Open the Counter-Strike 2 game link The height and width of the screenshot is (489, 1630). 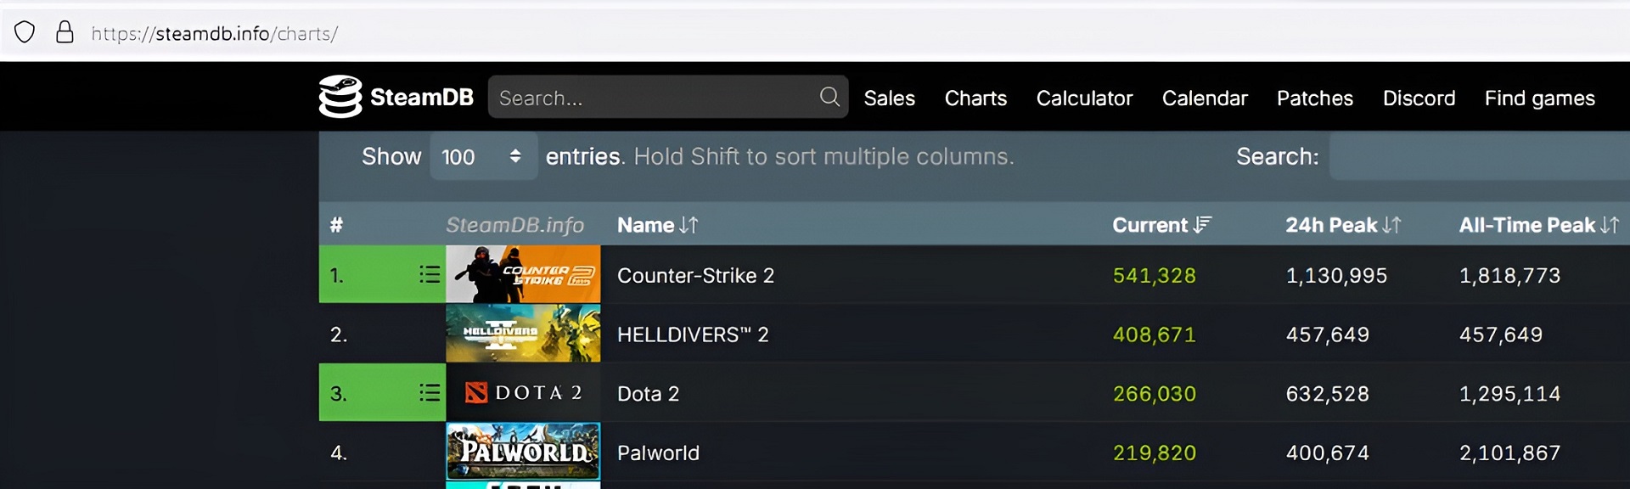tap(695, 275)
